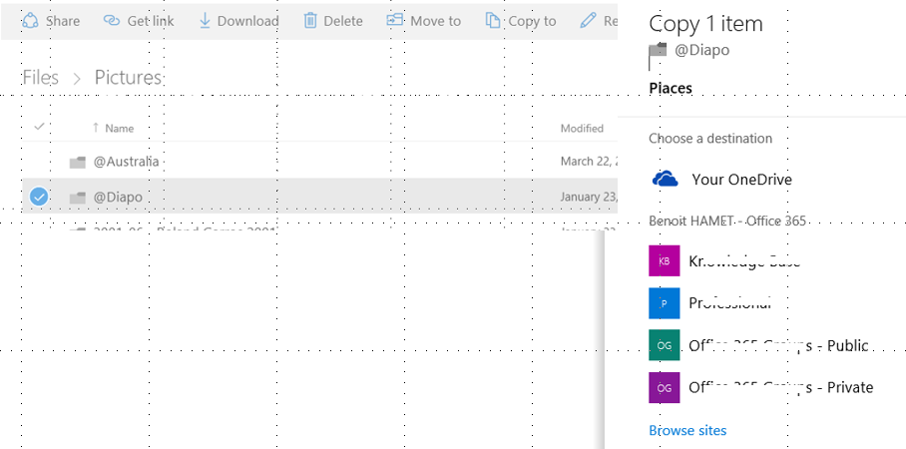Open the @Australia folder
906x449 pixels.
(127, 162)
